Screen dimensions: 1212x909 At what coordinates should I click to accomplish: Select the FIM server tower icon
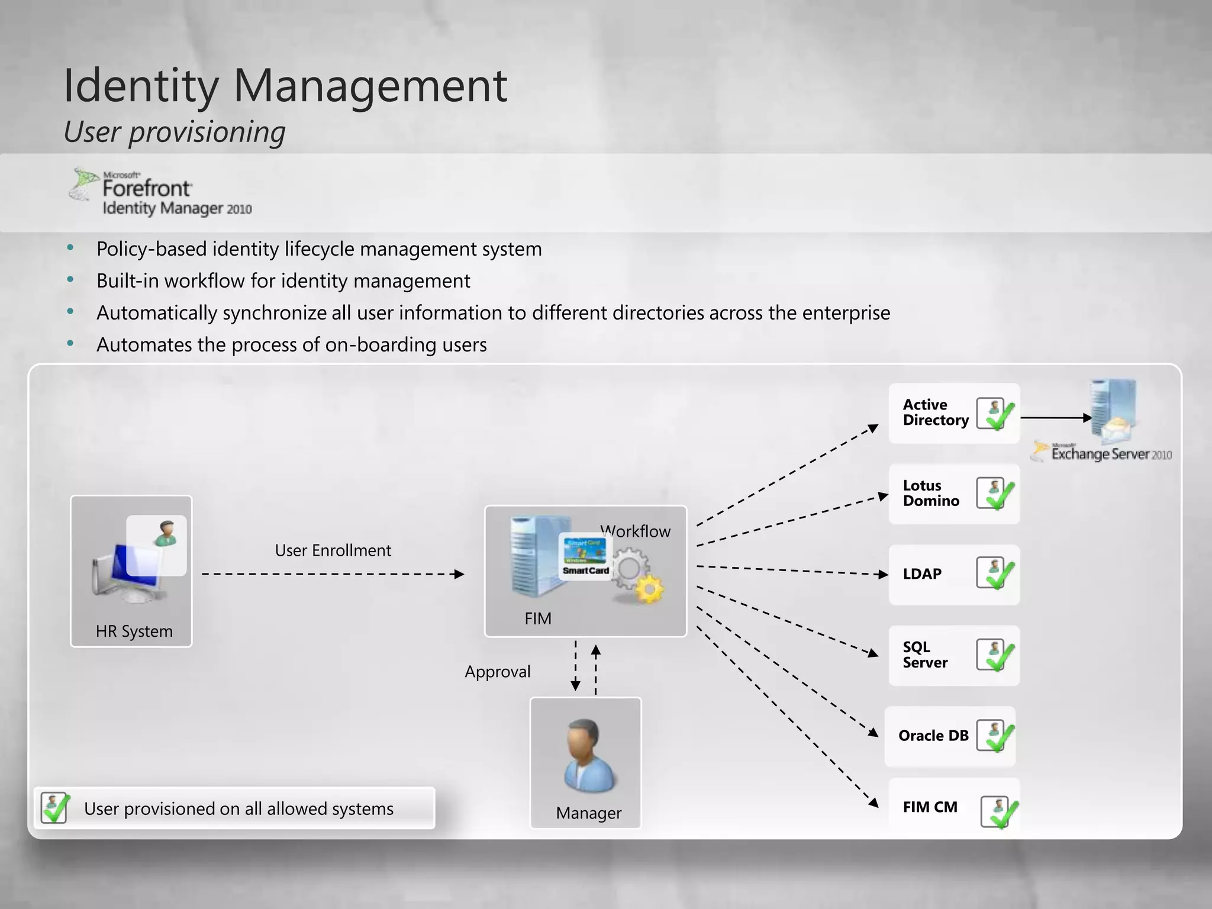[540, 556]
